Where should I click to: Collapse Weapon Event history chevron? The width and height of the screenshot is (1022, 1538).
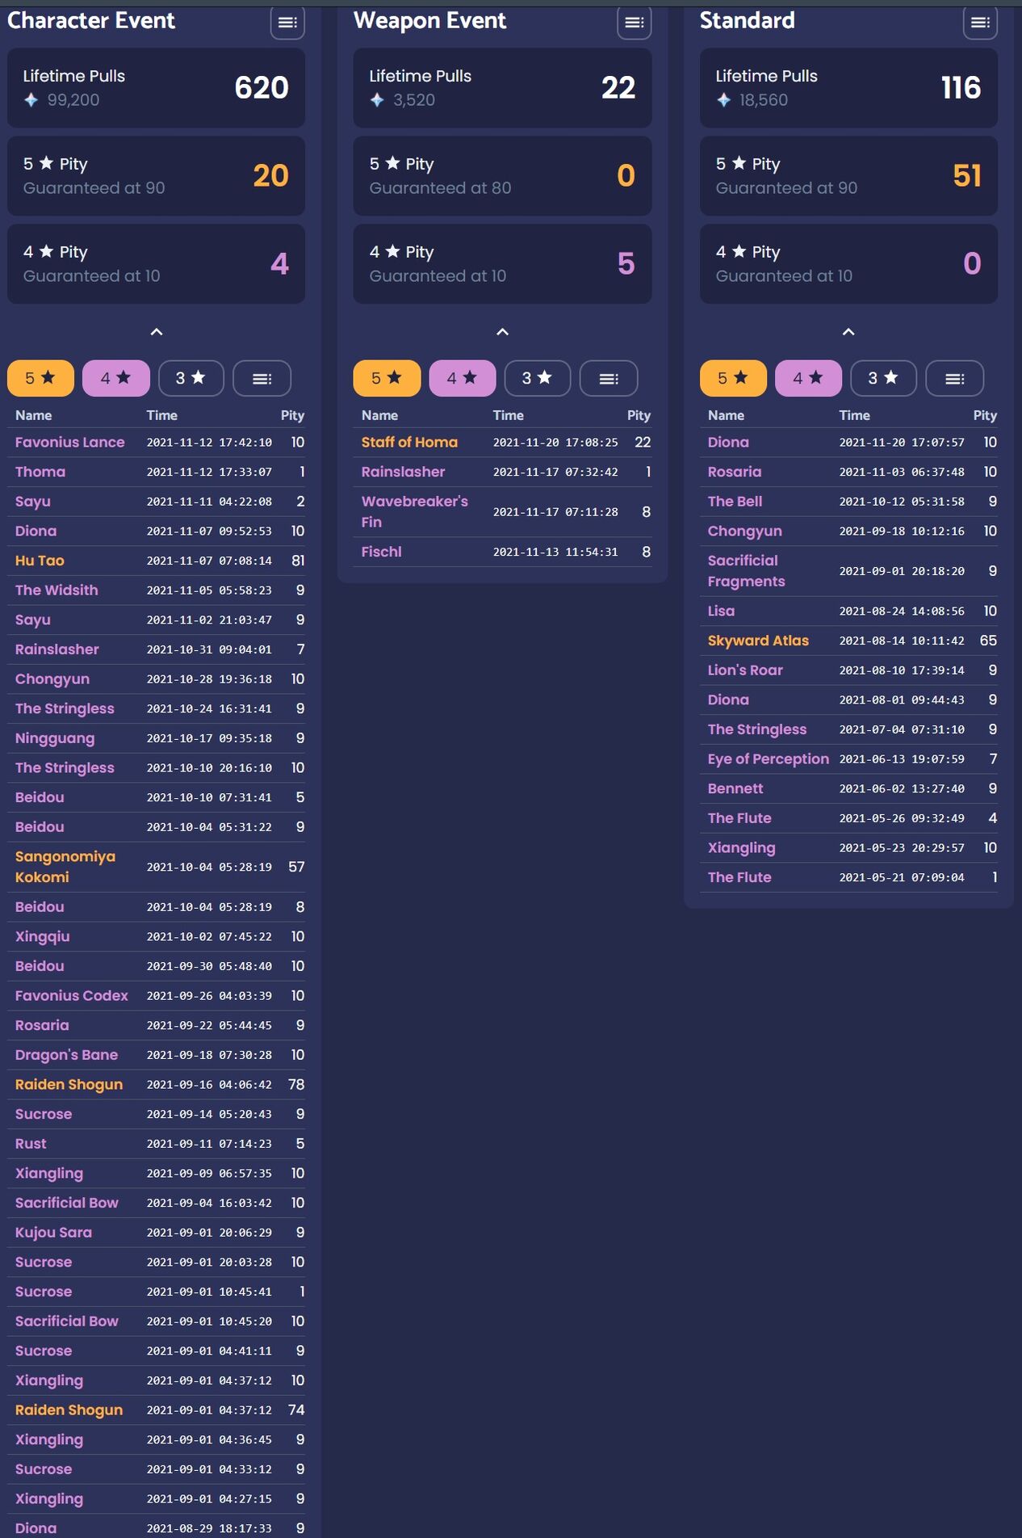(x=502, y=332)
